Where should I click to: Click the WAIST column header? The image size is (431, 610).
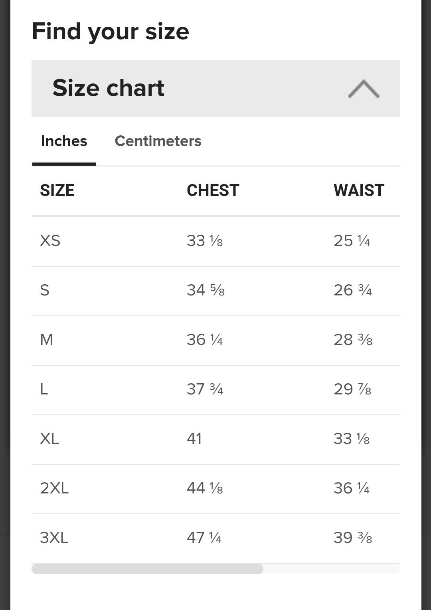click(359, 190)
